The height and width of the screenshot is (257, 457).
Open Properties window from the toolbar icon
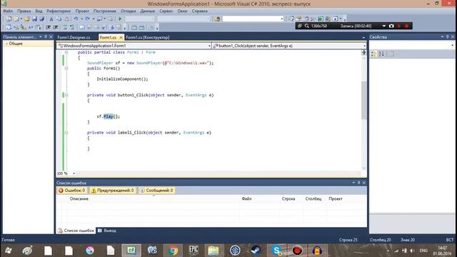coord(298,19)
